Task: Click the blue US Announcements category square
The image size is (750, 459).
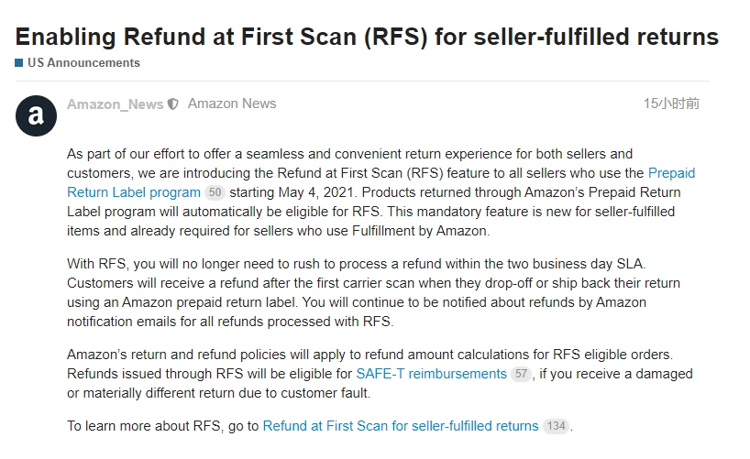Action: point(19,62)
